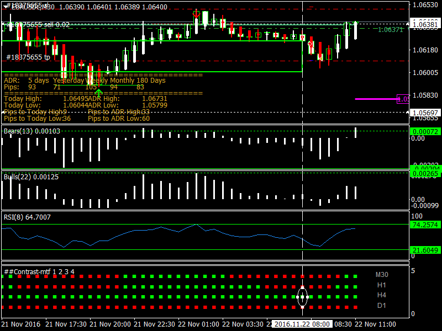The width and height of the screenshot is (442, 331).
Task: Click the D1 timeframe row label
Action: tap(381, 306)
